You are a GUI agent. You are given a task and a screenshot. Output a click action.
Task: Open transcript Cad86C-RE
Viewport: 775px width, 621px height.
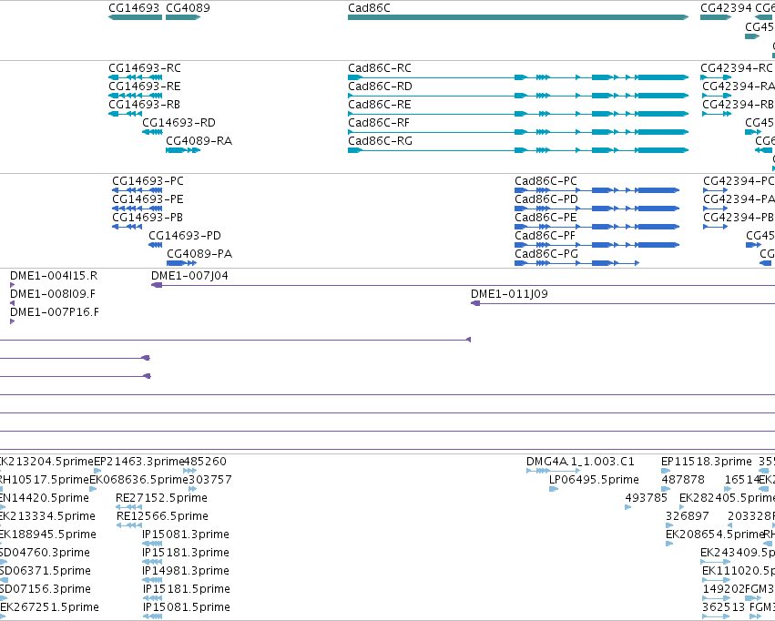click(x=380, y=105)
